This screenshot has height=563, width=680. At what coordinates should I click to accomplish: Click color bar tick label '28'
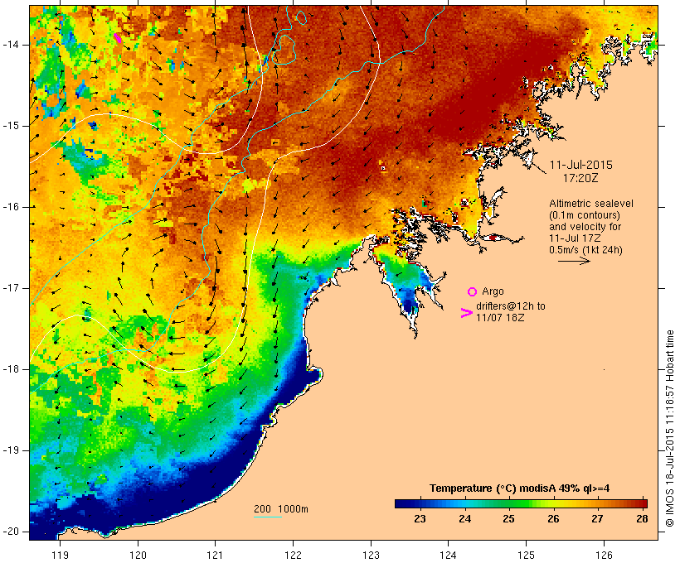pyautogui.click(x=642, y=519)
